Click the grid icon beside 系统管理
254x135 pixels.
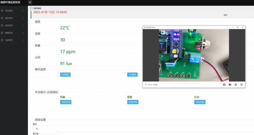2,11
